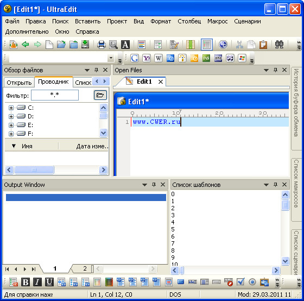The width and height of the screenshot is (304, 301).
Task: Click the text line www.CWER.ru in the editor
Action: pyautogui.click(x=156, y=122)
